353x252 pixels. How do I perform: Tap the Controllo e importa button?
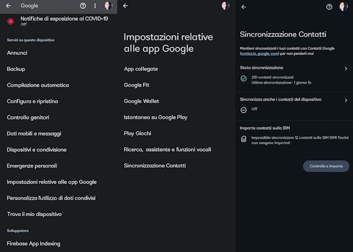coord(326,166)
